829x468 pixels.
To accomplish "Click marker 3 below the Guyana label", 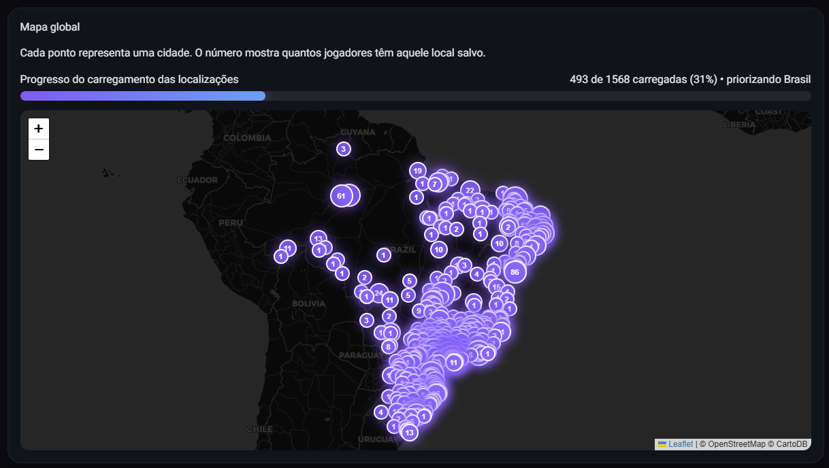I will [x=343, y=149].
